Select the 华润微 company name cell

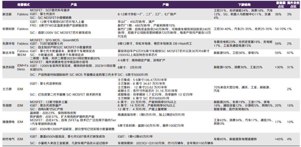coord(7,105)
